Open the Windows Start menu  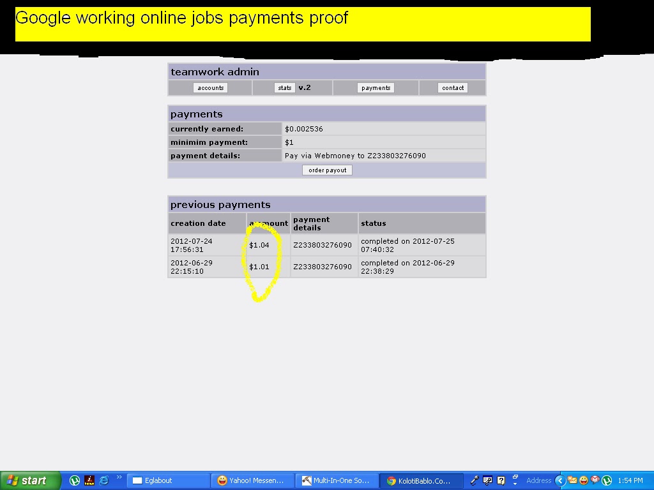tap(31, 480)
